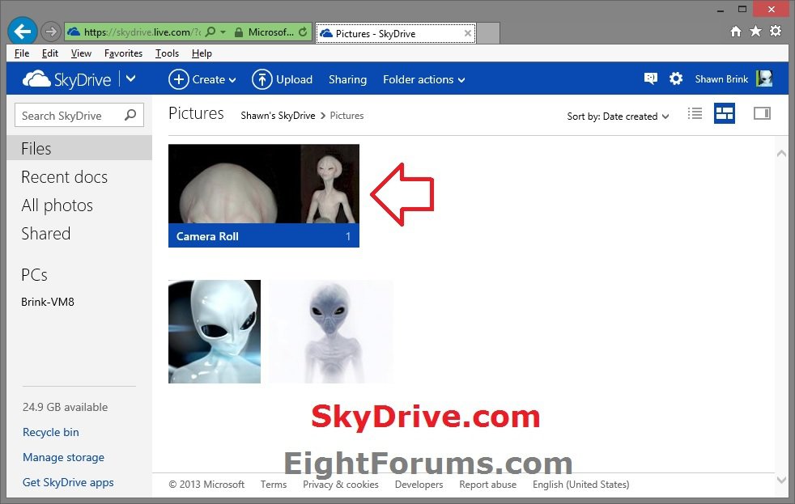Open Recent docs in the sidebar

click(65, 177)
